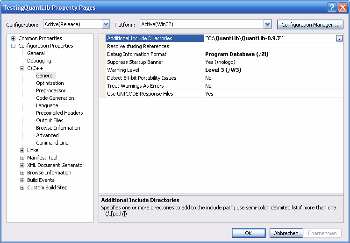This screenshot has width=350, height=243.
Task: Open the Optimization page
Action: click(x=50, y=83)
